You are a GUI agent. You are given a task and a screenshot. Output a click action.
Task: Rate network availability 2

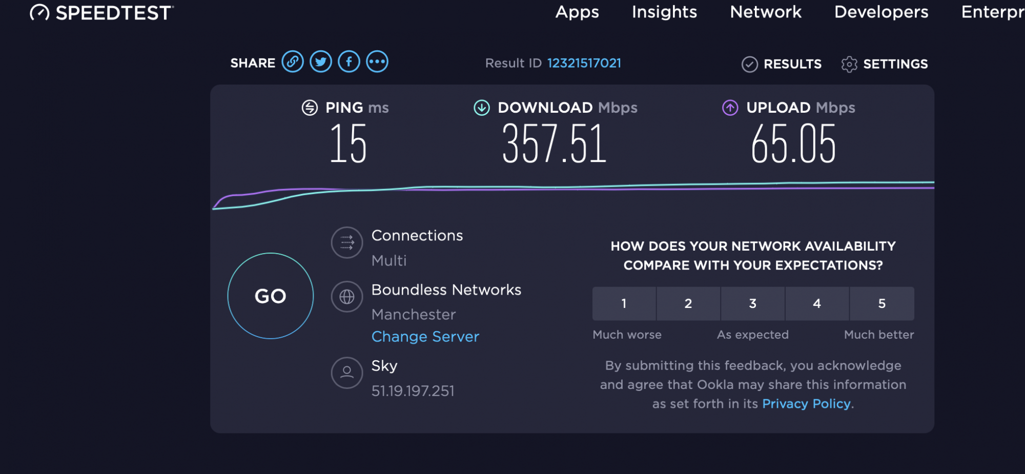click(688, 303)
